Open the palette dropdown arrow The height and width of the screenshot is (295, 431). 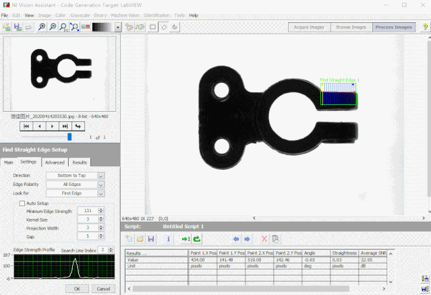pos(118,27)
